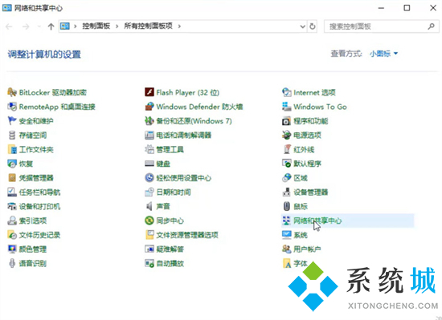Viewport: 442px width, 320px height.
Task: Click the 红外线 icon
Action: (x=286, y=150)
